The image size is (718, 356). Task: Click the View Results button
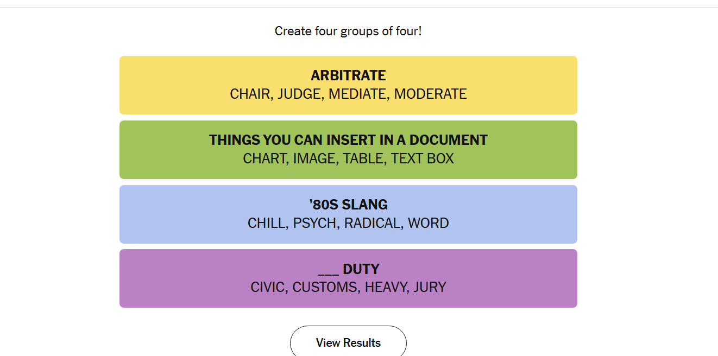coord(348,342)
